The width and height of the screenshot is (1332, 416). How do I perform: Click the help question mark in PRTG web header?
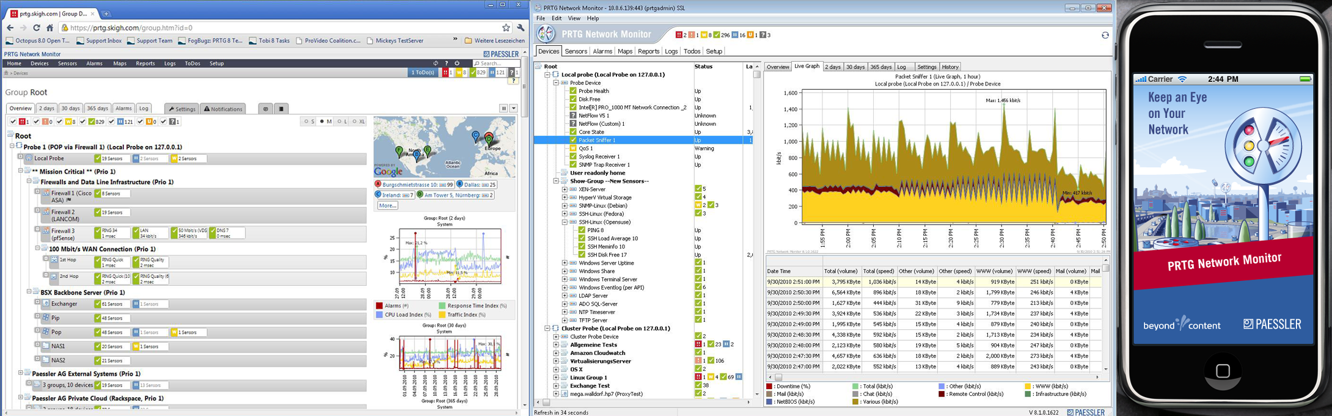[x=447, y=63]
